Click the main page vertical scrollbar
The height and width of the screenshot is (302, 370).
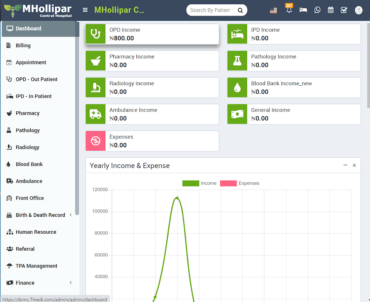click(368, 66)
